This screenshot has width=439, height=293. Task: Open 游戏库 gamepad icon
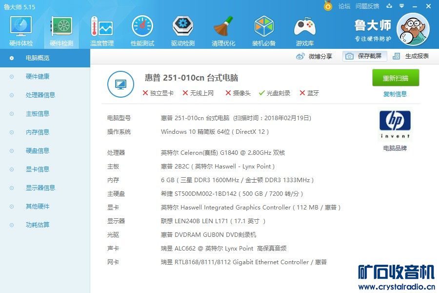coord(304,31)
